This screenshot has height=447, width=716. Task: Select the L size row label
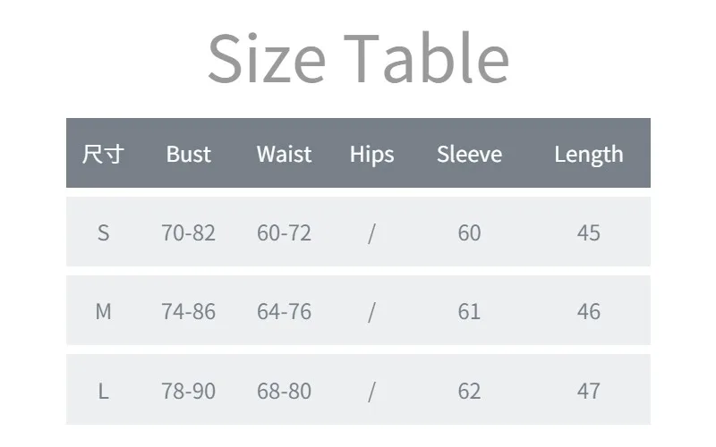point(103,391)
